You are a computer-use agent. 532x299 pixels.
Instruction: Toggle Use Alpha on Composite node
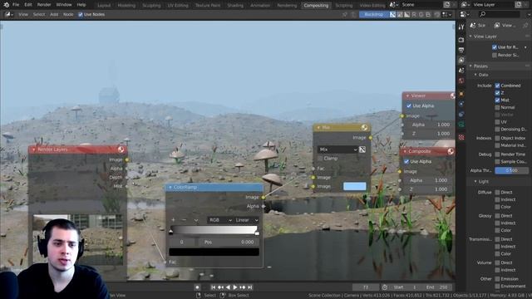coord(406,161)
